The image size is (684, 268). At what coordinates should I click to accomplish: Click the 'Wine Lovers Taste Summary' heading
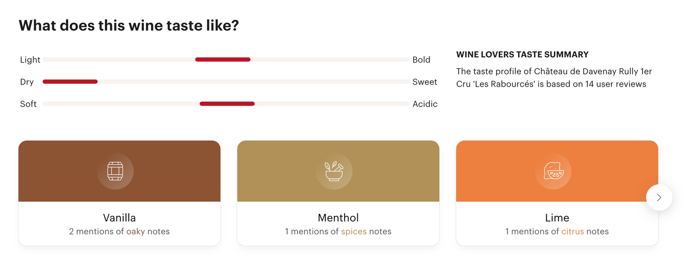[x=522, y=54]
